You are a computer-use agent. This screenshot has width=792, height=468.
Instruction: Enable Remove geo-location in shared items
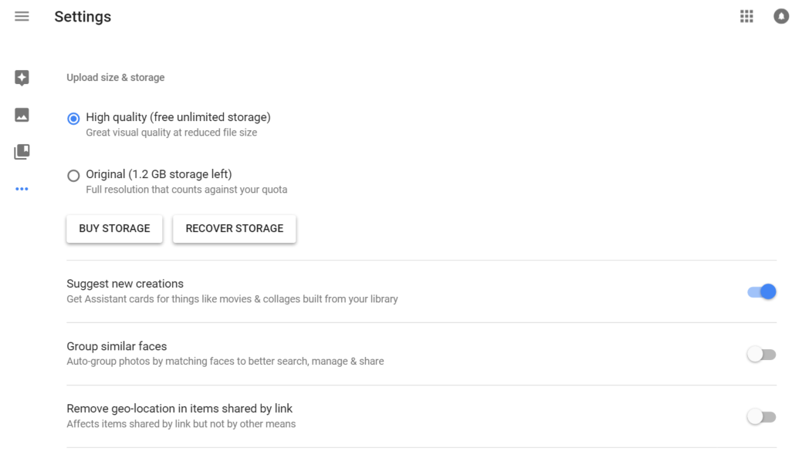pyautogui.click(x=761, y=416)
